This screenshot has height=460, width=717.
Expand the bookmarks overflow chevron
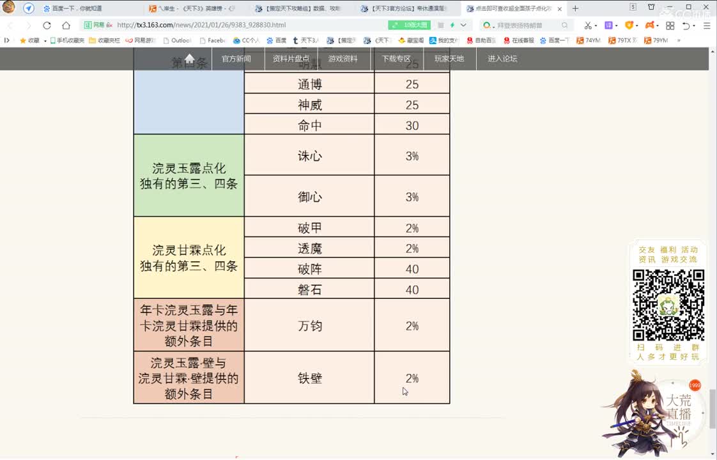7,40
